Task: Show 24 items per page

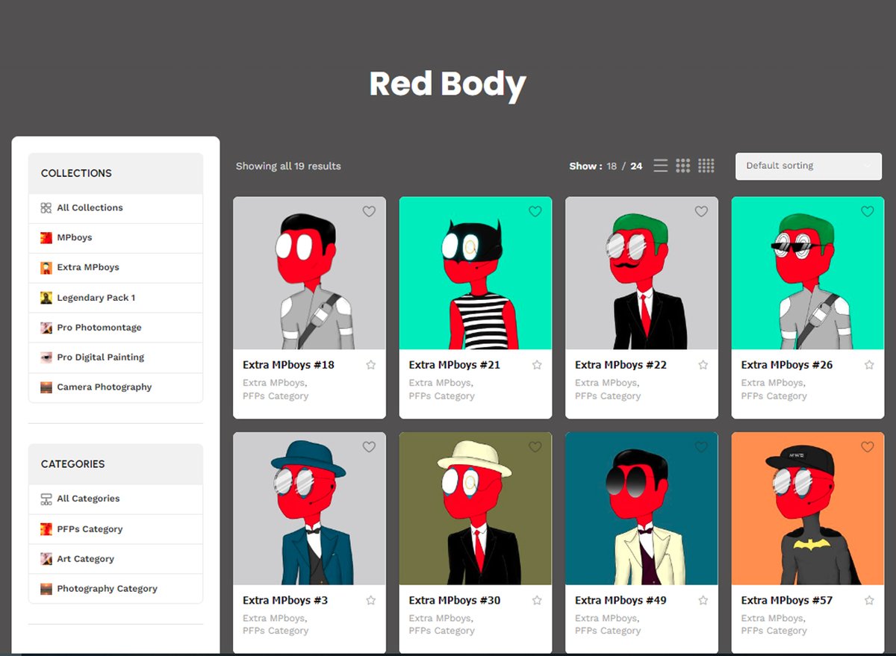Action: click(x=636, y=166)
